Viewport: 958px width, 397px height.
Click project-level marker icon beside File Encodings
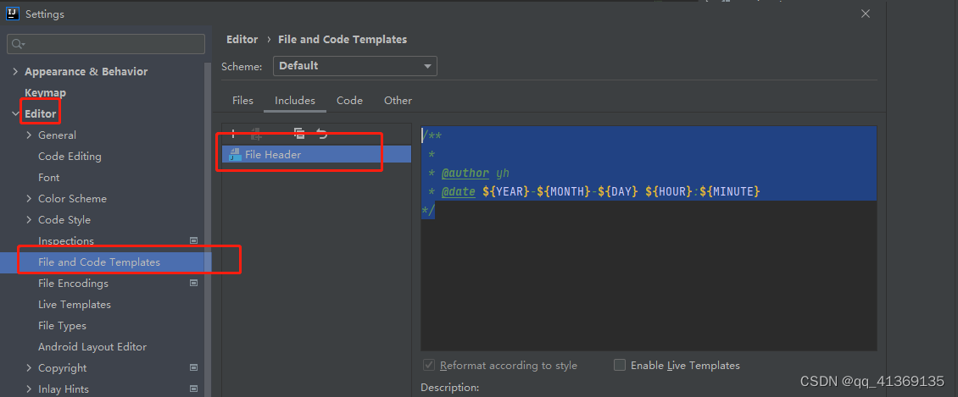193,283
